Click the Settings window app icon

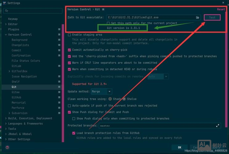point(4,3)
